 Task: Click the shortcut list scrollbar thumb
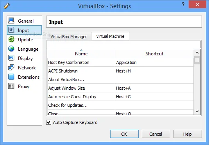coord(197,60)
